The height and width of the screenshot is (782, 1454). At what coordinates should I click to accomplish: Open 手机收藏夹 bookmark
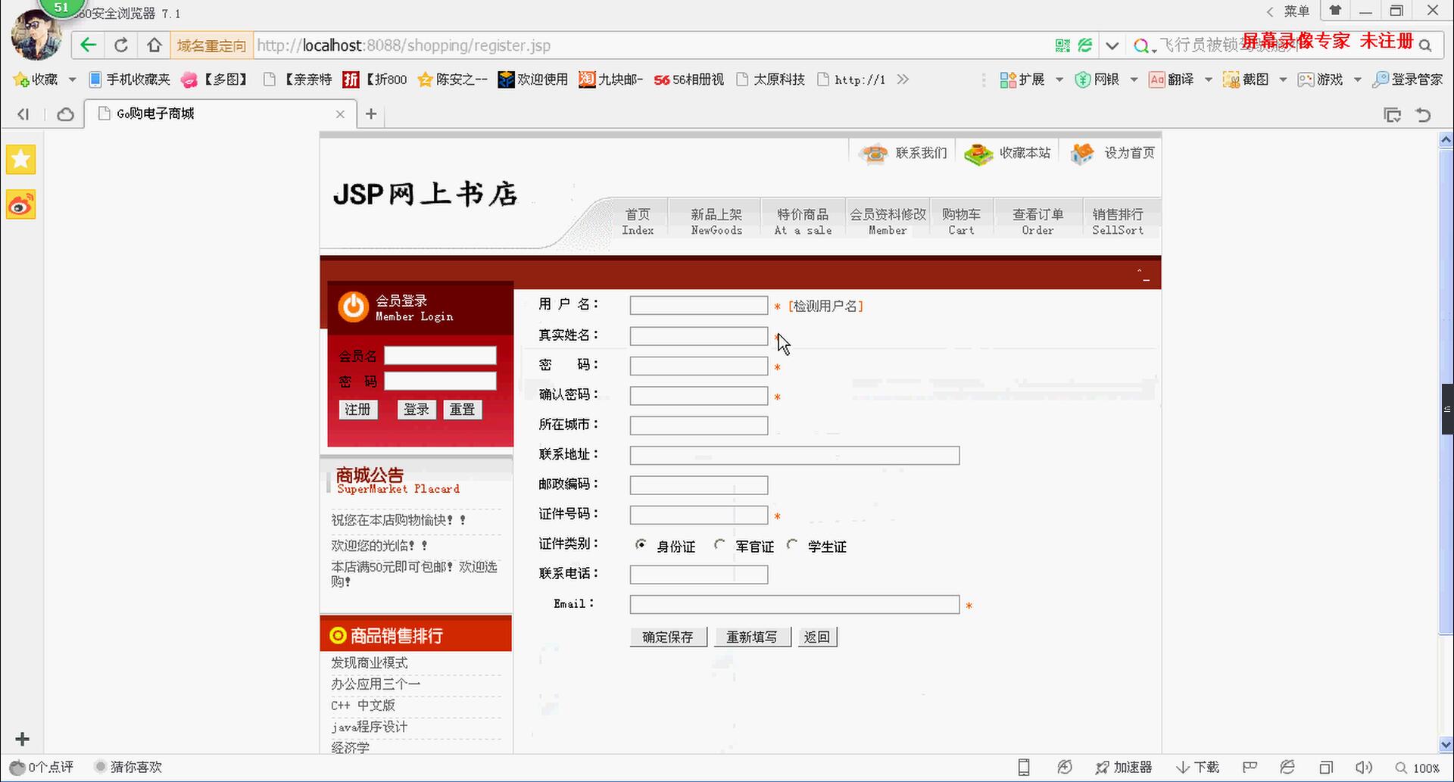click(x=129, y=79)
